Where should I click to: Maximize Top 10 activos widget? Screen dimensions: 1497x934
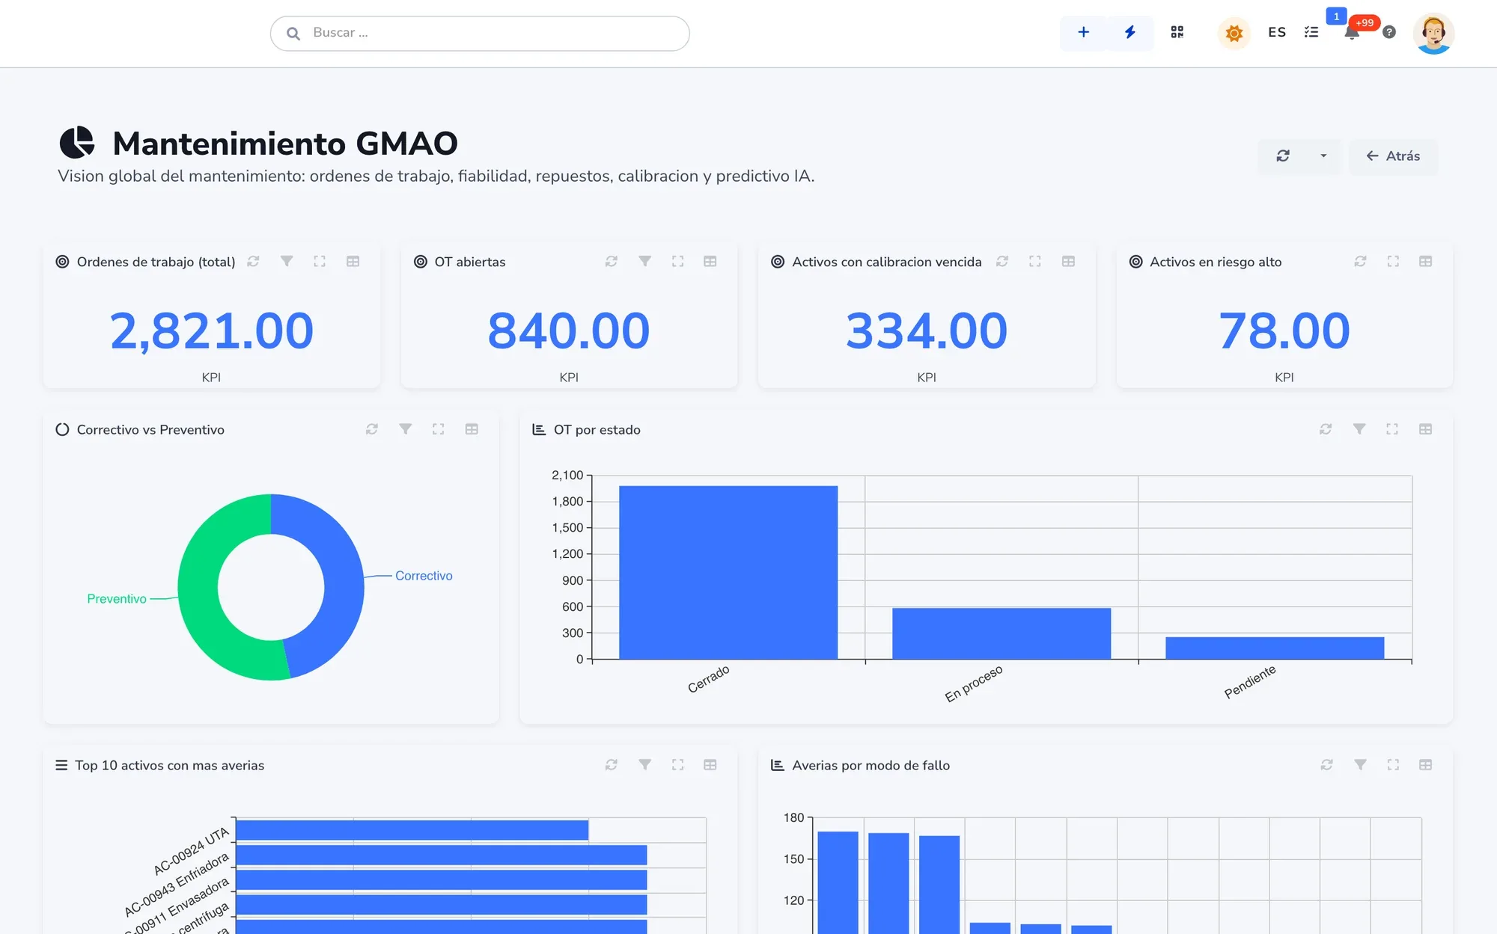click(677, 764)
